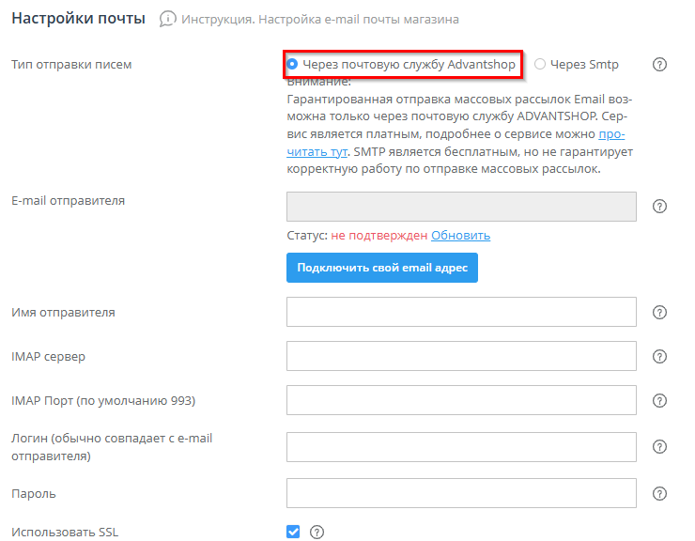Click the "Обновить" status link
This screenshot has height=541, width=695.
[460, 235]
